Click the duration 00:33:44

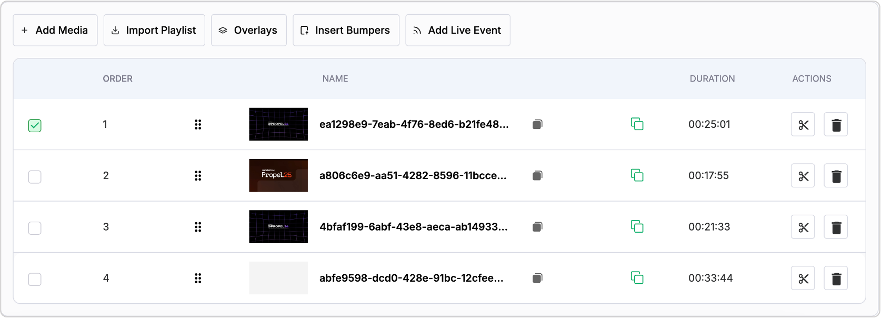point(710,278)
